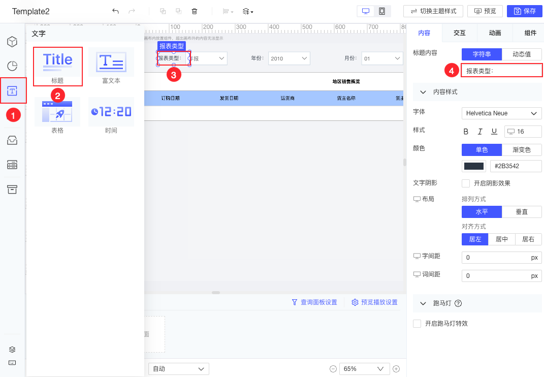This screenshot has height=377, width=544.
Task: Click font size field showing 16
Action: pos(523,132)
